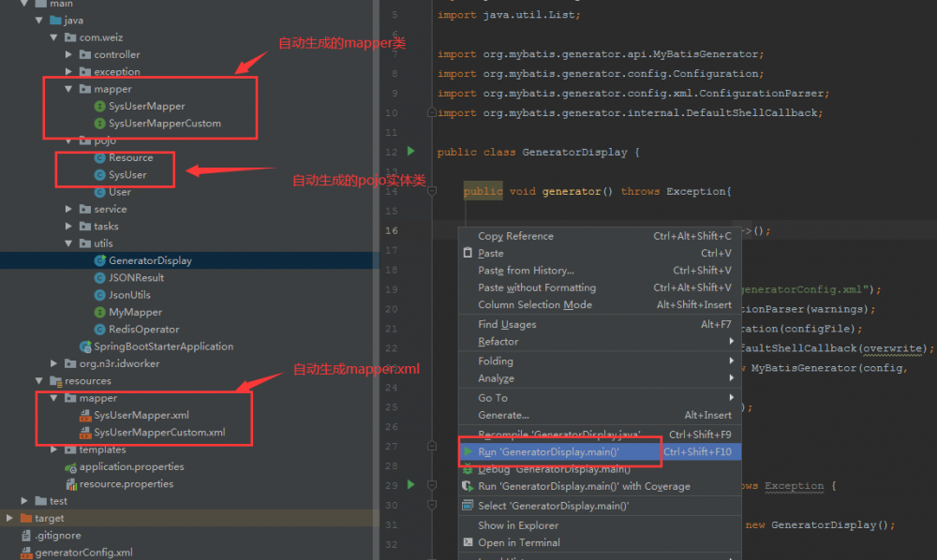Click the JsonUtils class icon
The width and height of the screenshot is (937, 560).
tap(100, 295)
